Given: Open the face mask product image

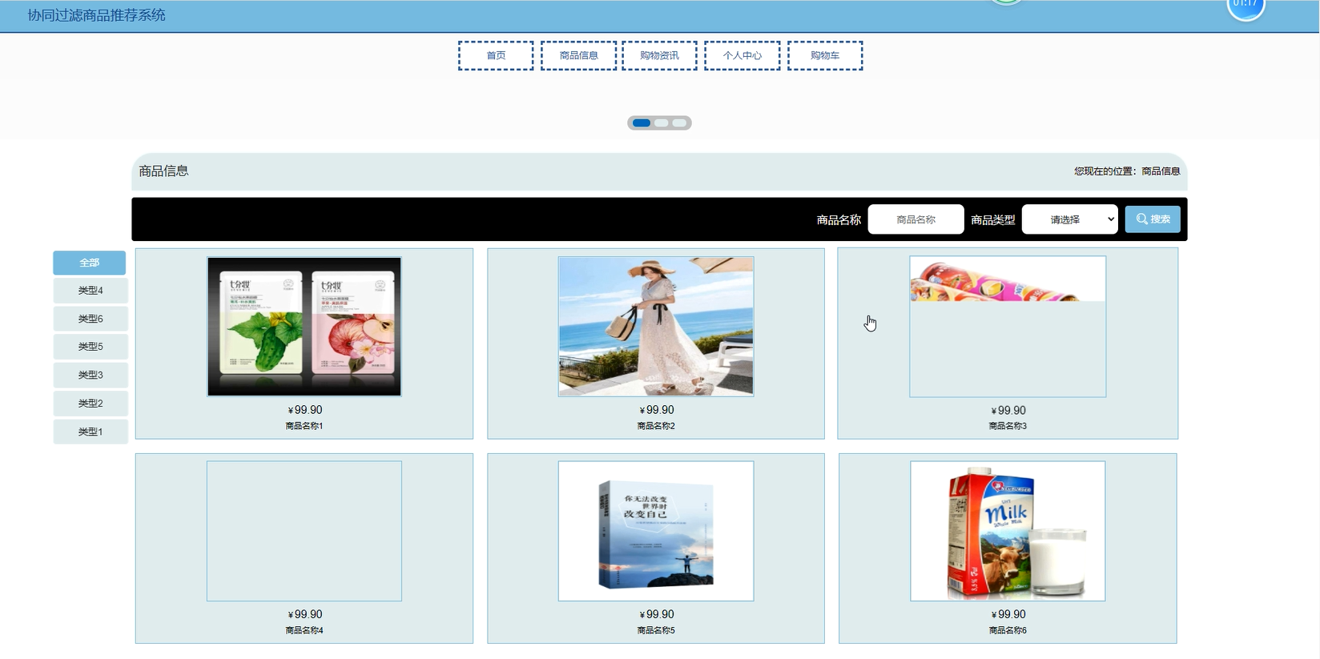Looking at the screenshot, I should tap(304, 327).
